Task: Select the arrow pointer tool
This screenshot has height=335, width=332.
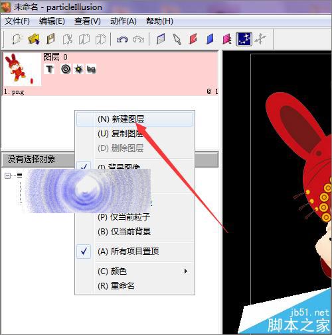Action: coord(177,39)
